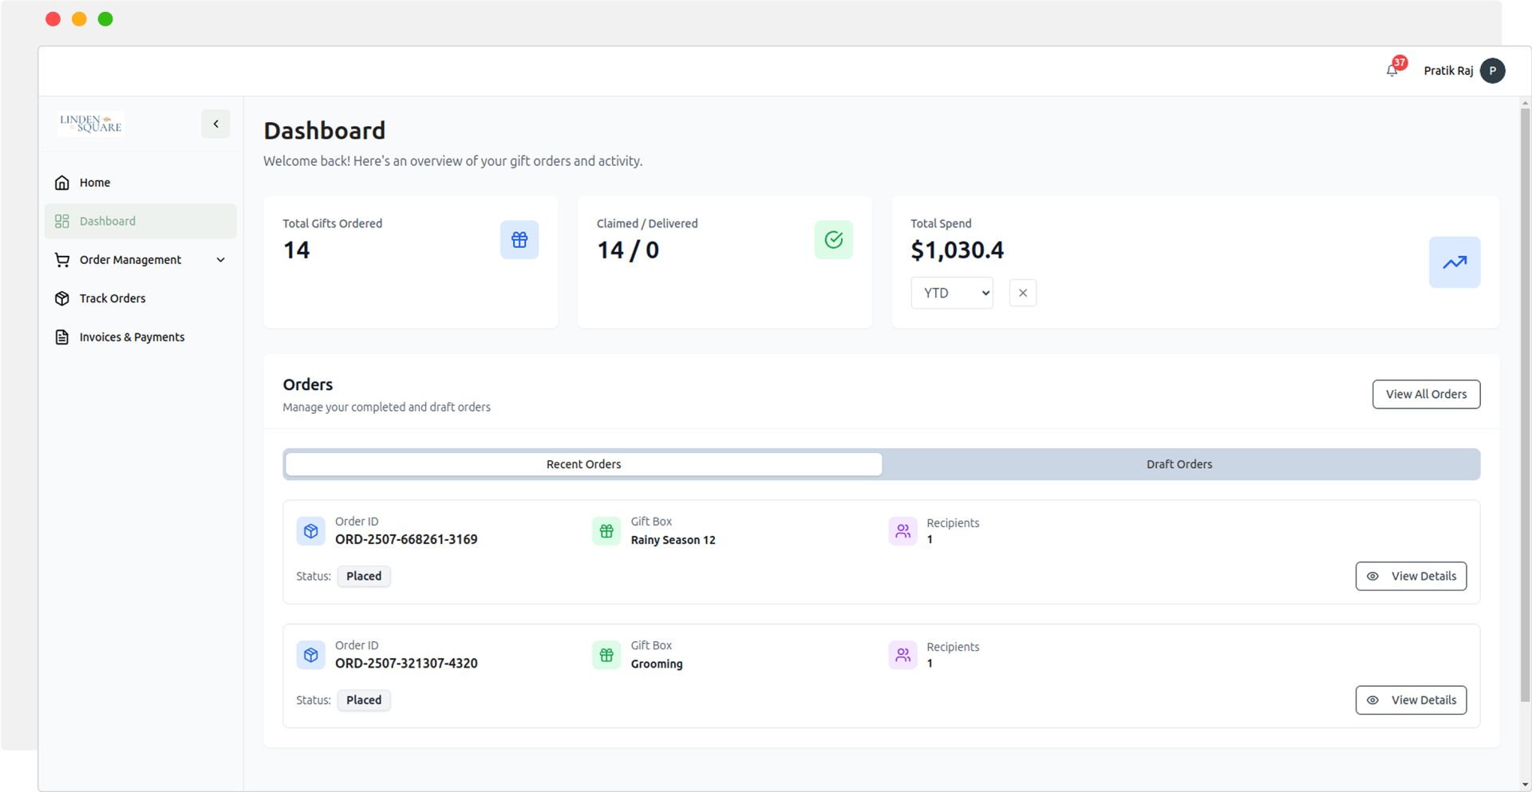Click the gift box icon beside Rainy Season 12
Screen dimensions: 1532x792
[x=606, y=531]
